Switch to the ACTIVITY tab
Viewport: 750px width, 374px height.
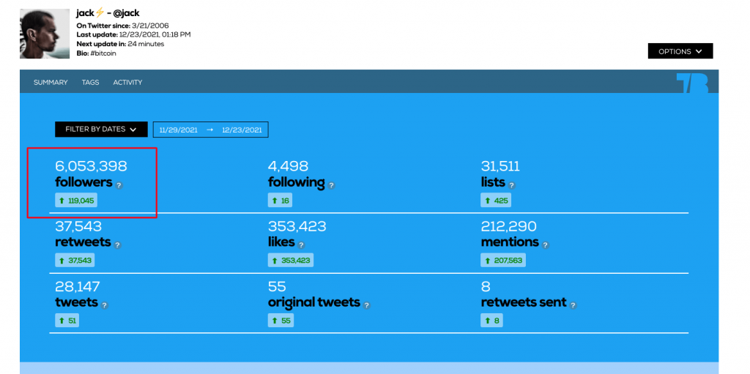point(127,82)
